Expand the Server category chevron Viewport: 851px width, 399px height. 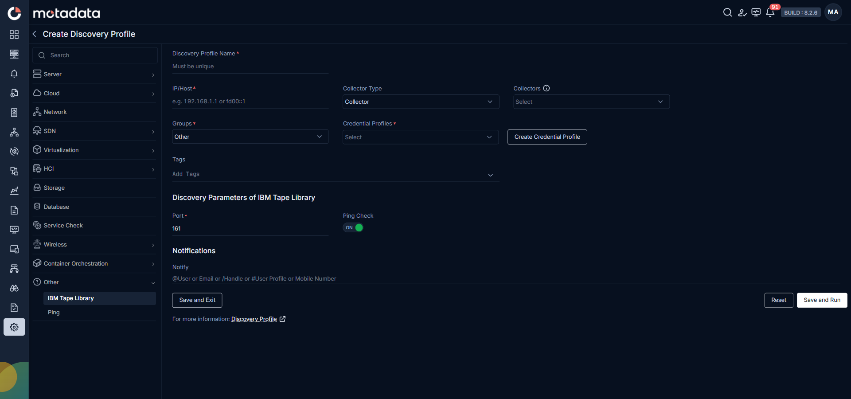point(153,75)
